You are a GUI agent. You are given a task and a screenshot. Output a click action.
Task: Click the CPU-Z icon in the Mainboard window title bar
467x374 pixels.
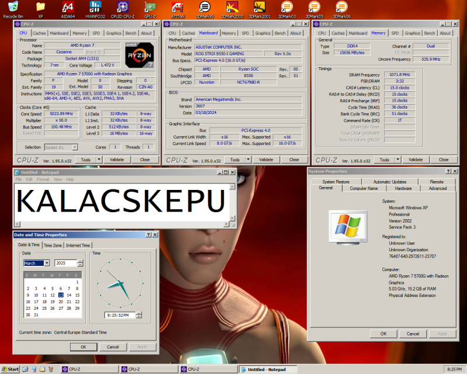[167, 24]
